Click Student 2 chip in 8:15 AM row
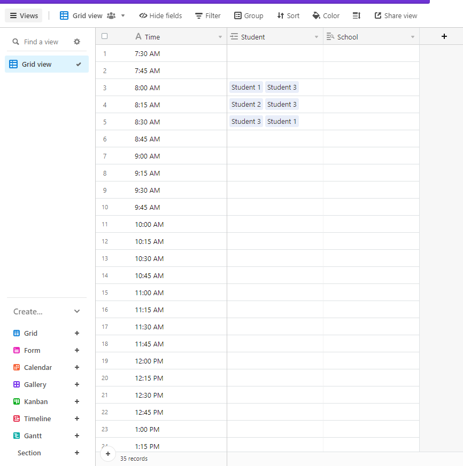Image resolution: width=463 pixels, height=466 pixels. point(246,104)
